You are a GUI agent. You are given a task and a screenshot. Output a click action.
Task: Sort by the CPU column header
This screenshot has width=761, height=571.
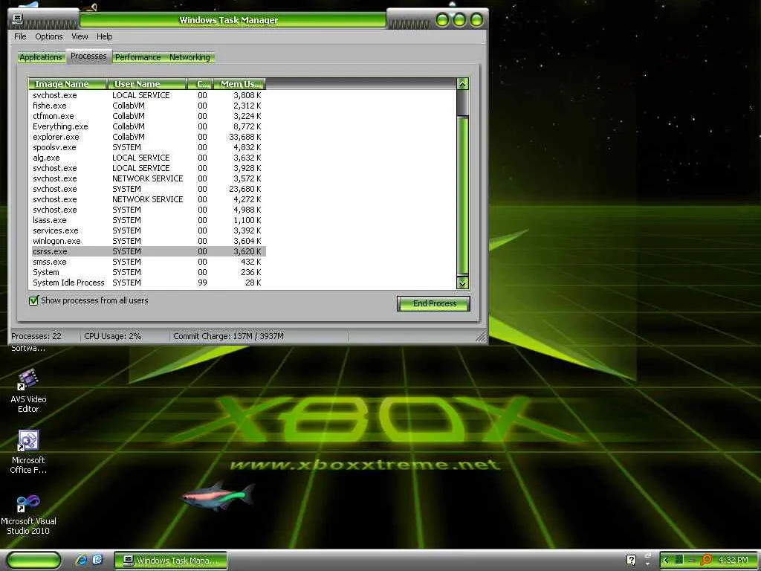click(201, 84)
